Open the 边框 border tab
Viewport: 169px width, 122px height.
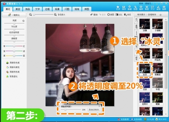point(47,9)
